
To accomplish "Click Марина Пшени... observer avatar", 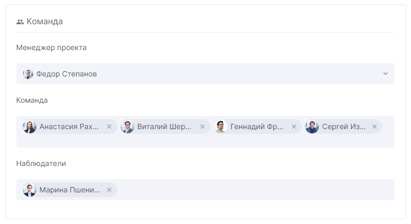I will (x=30, y=190).
